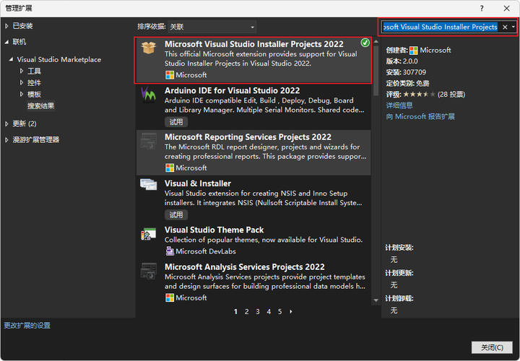Select 更新 (2) tree item
The image size is (520, 361).
point(25,123)
